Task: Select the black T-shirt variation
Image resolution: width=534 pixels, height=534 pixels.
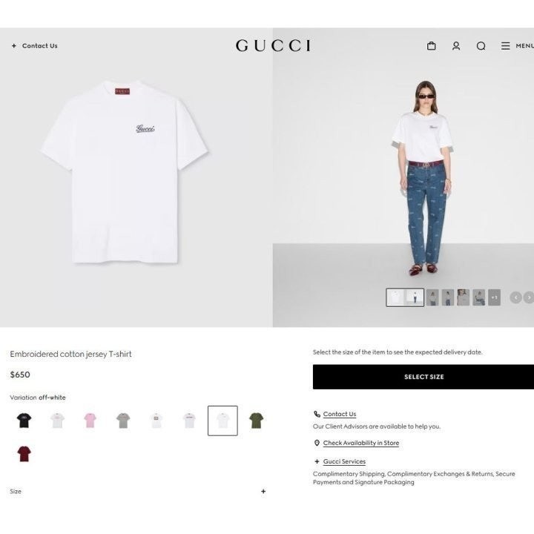Action: point(24,421)
